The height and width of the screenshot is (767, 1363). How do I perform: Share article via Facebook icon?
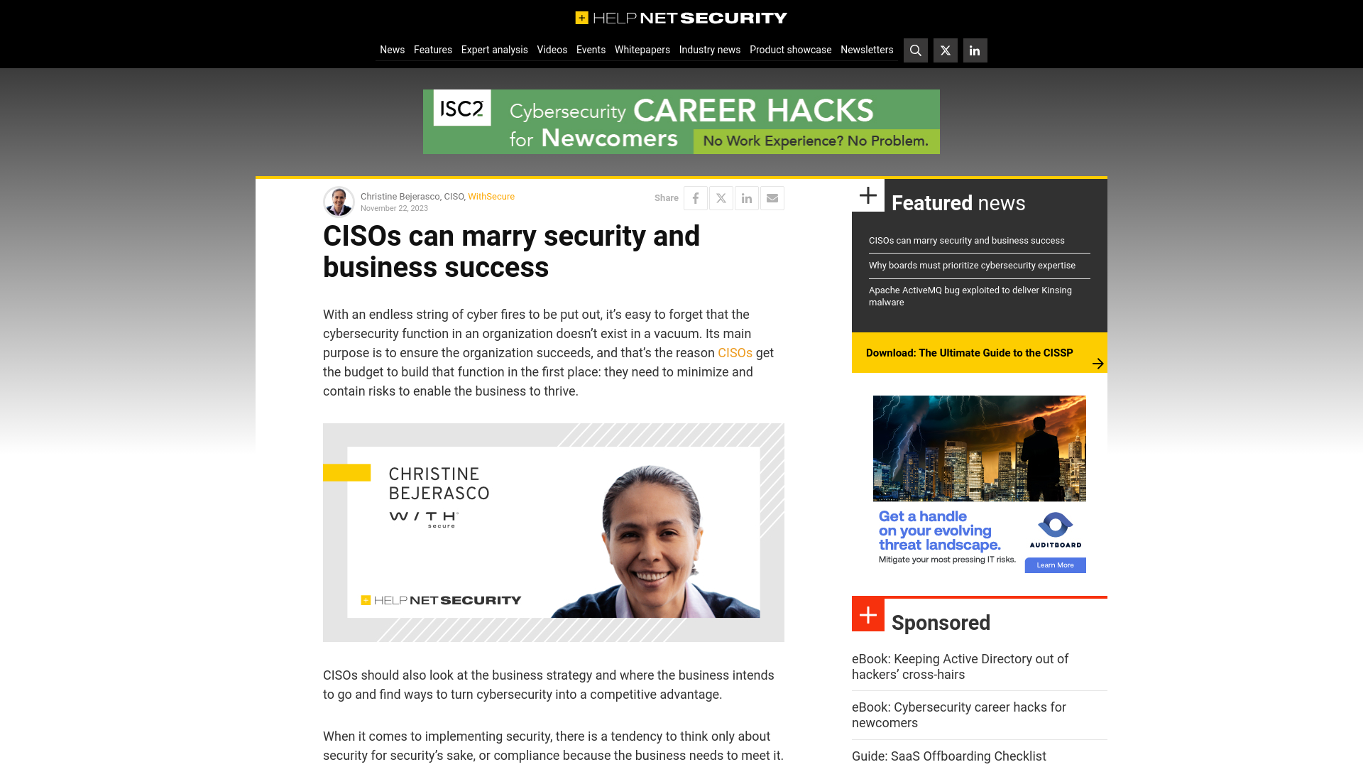click(696, 197)
